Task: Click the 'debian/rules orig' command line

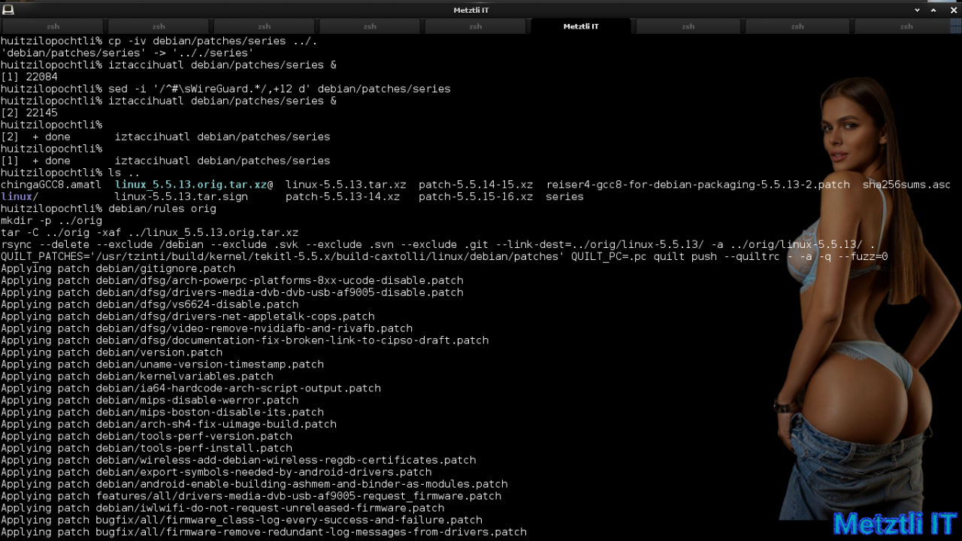Action: (108, 208)
